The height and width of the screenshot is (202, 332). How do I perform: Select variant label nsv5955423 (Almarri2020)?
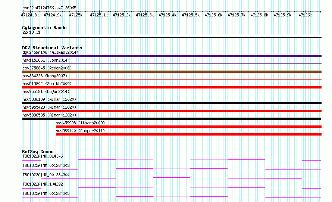point(49,107)
